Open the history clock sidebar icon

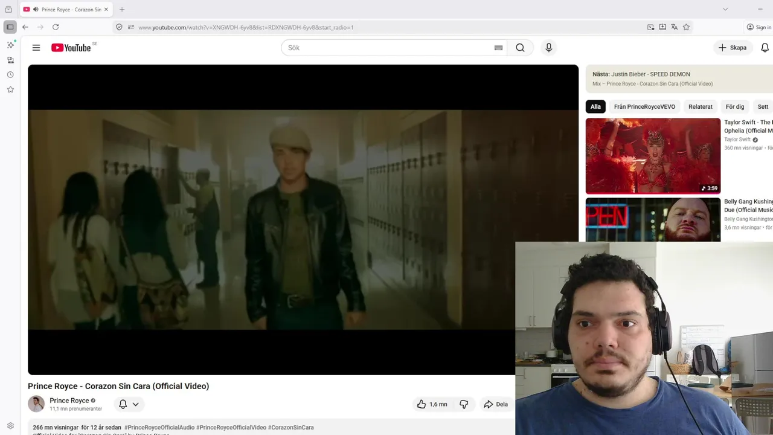(10, 75)
